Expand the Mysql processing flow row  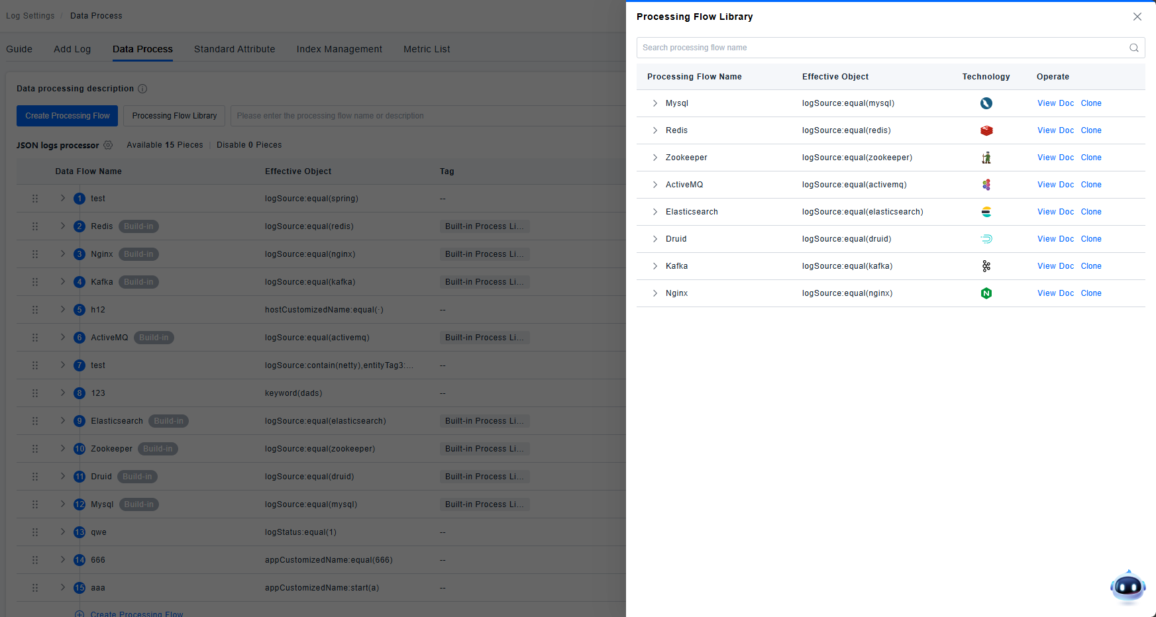coord(655,103)
